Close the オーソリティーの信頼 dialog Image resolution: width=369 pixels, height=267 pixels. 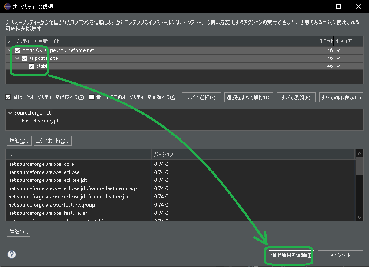[359, 7]
